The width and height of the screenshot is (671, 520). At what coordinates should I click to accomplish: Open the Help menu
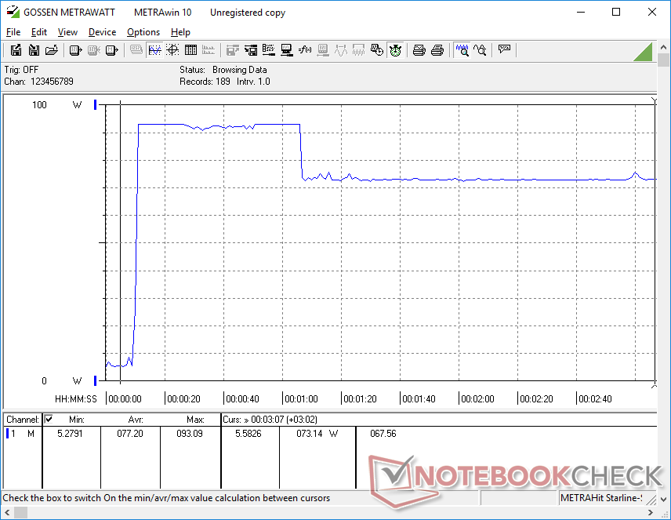[x=180, y=32]
